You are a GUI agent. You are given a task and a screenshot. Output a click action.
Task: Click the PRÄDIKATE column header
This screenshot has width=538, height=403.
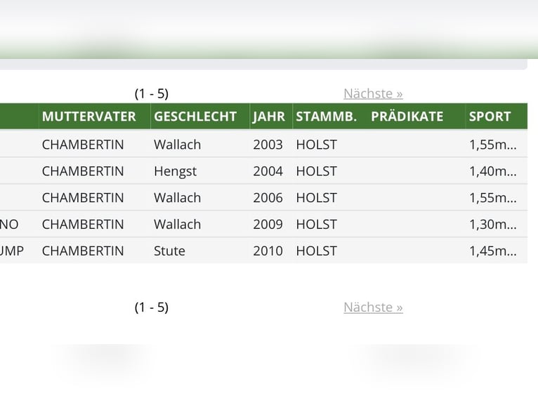point(407,117)
